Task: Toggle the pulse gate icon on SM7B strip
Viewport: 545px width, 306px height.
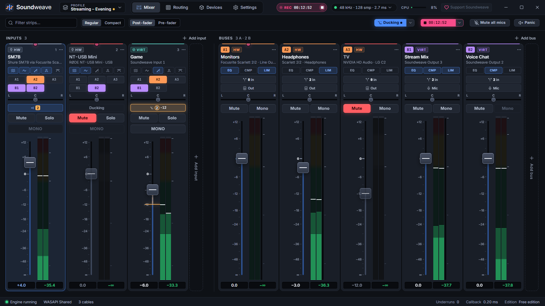Action: [47, 70]
